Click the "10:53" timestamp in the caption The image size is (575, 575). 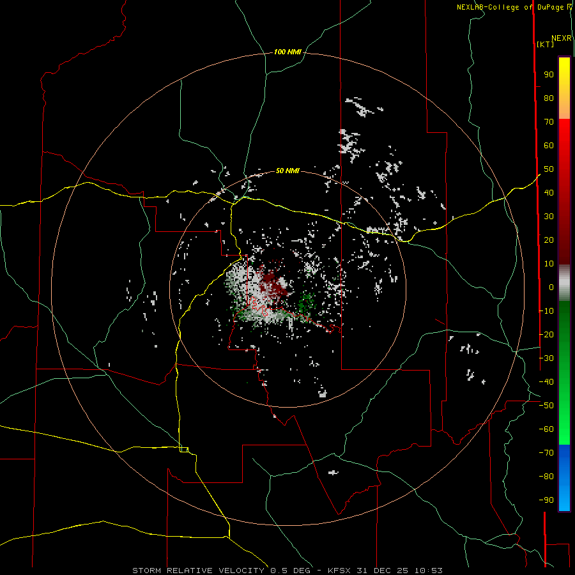(428, 571)
